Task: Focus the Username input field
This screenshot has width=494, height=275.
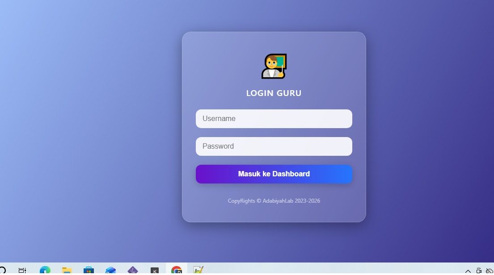Action: click(274, 119)
